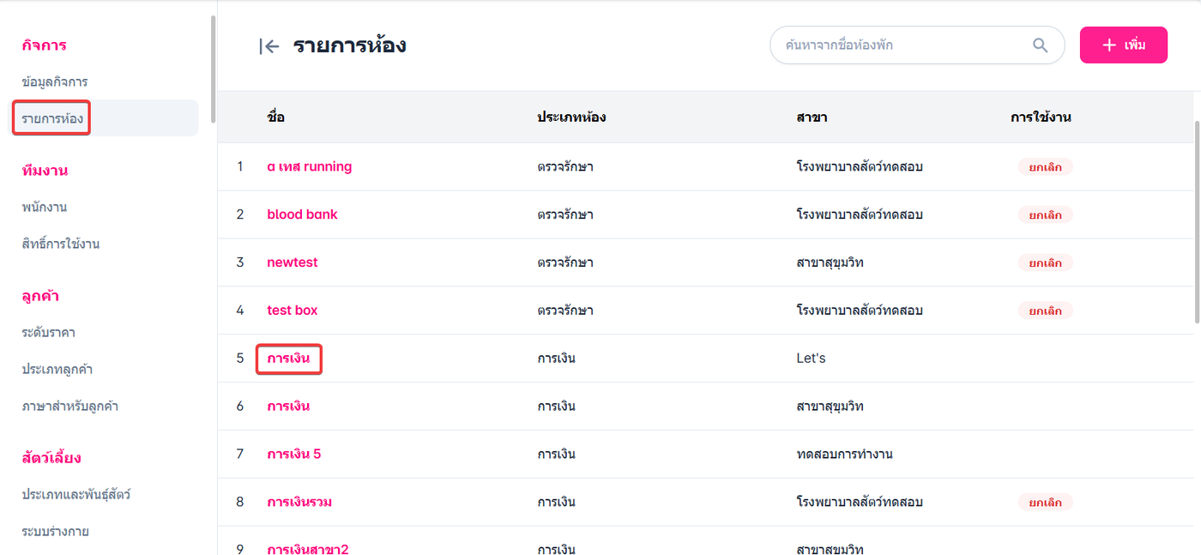Click the search magnifier icon

[x=1040, y=45]
